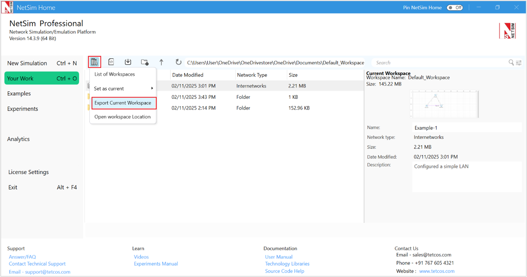Image resolution: width=527 pixels, height=277 pixels.
Task: Open User Manual documentation link
Action: click(x=279, y=257)
